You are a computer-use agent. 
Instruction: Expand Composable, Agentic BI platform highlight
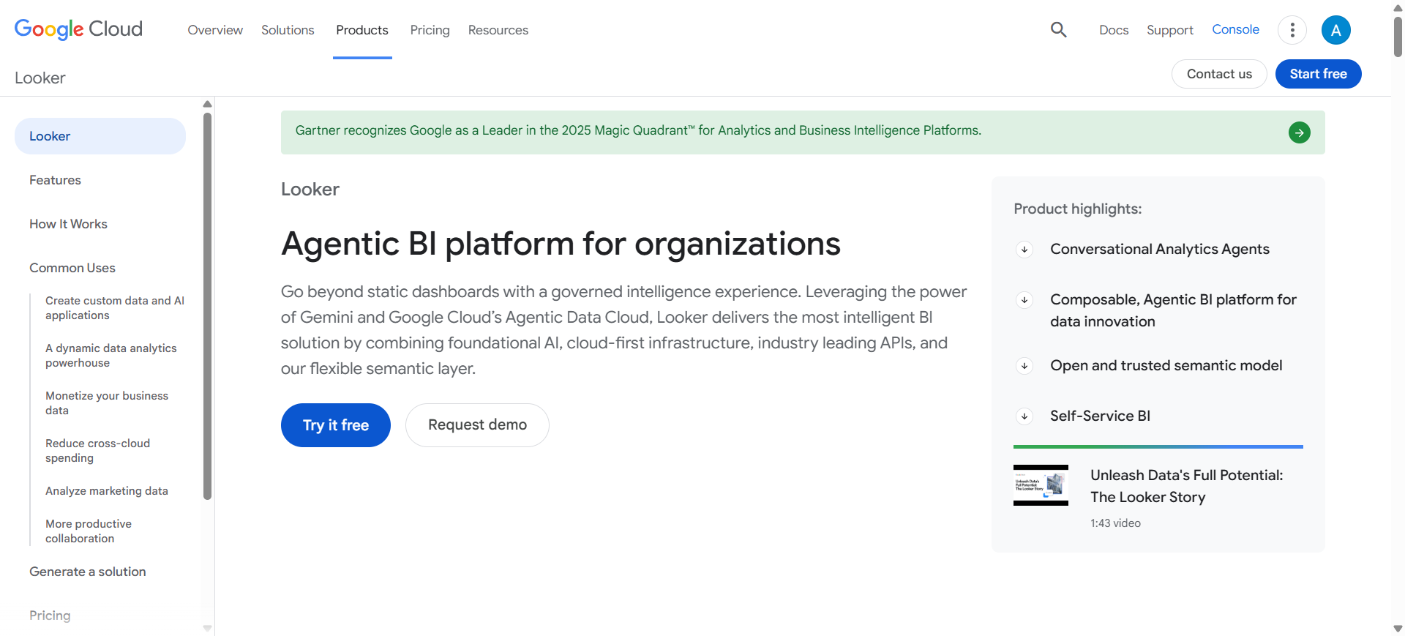(x=1024, y=300)
